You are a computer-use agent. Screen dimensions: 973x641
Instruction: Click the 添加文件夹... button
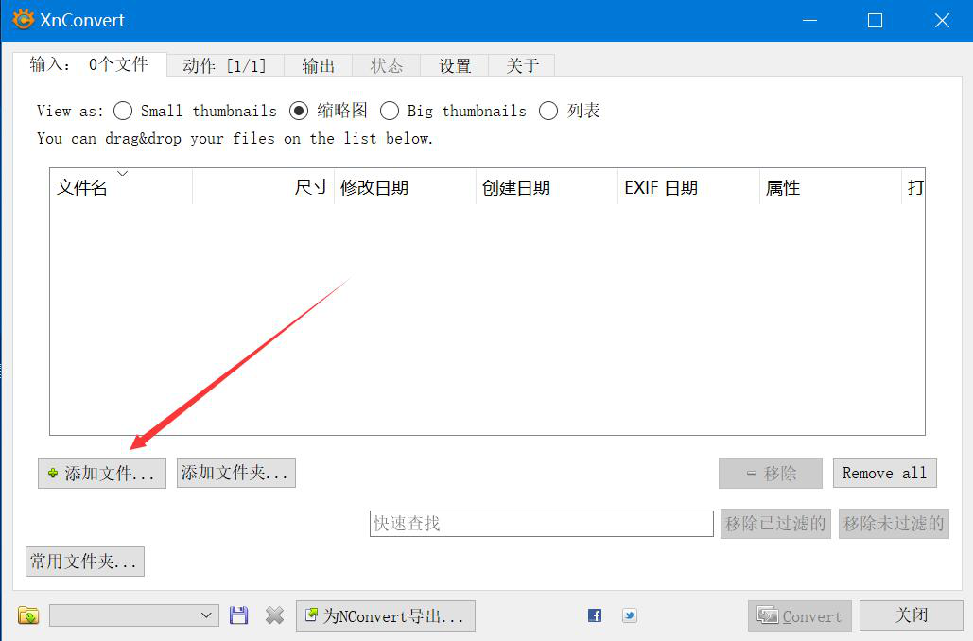235,473
